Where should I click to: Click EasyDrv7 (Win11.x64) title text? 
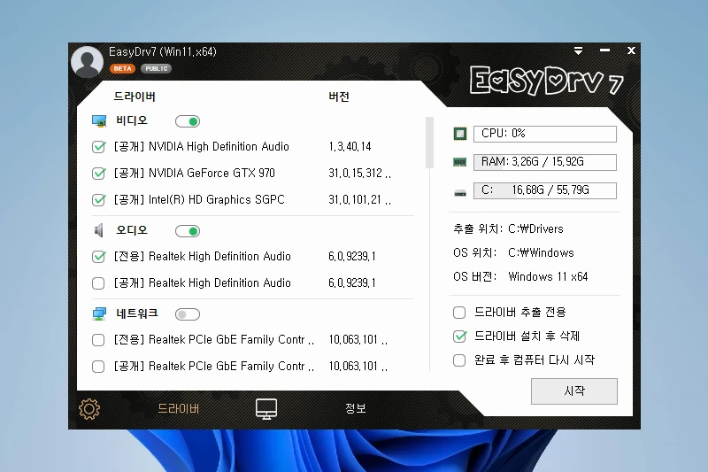pyautogui.click(x=163, y=52)
